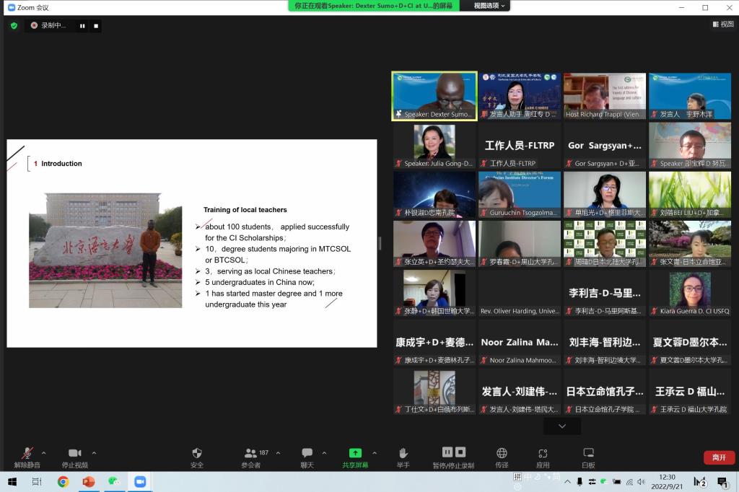
Task: Expand audio options arrow beside microphone
Action: [43, 453]
